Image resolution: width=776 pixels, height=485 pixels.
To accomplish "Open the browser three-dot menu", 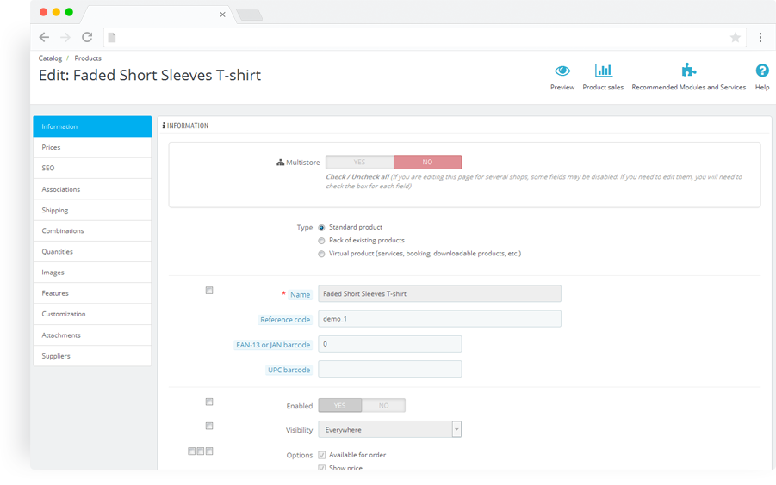I will tap(760, 38).
